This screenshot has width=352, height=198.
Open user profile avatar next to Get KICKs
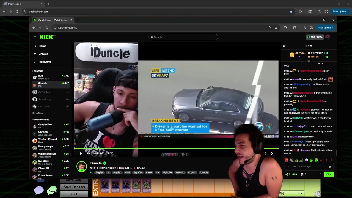[328, 37]
